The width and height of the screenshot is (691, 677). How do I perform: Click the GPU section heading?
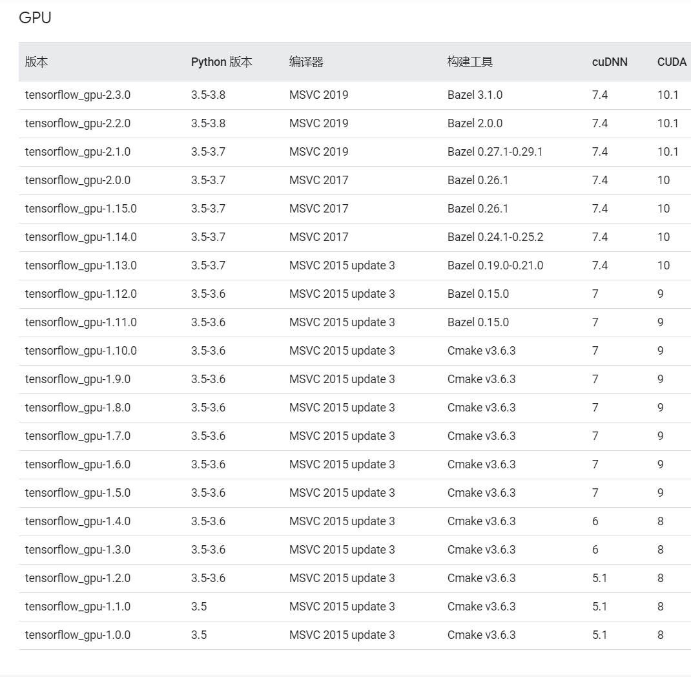tap(36, 17)
